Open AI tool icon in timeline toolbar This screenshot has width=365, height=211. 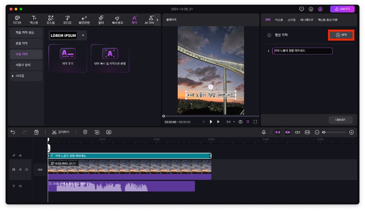coord(109,132)
